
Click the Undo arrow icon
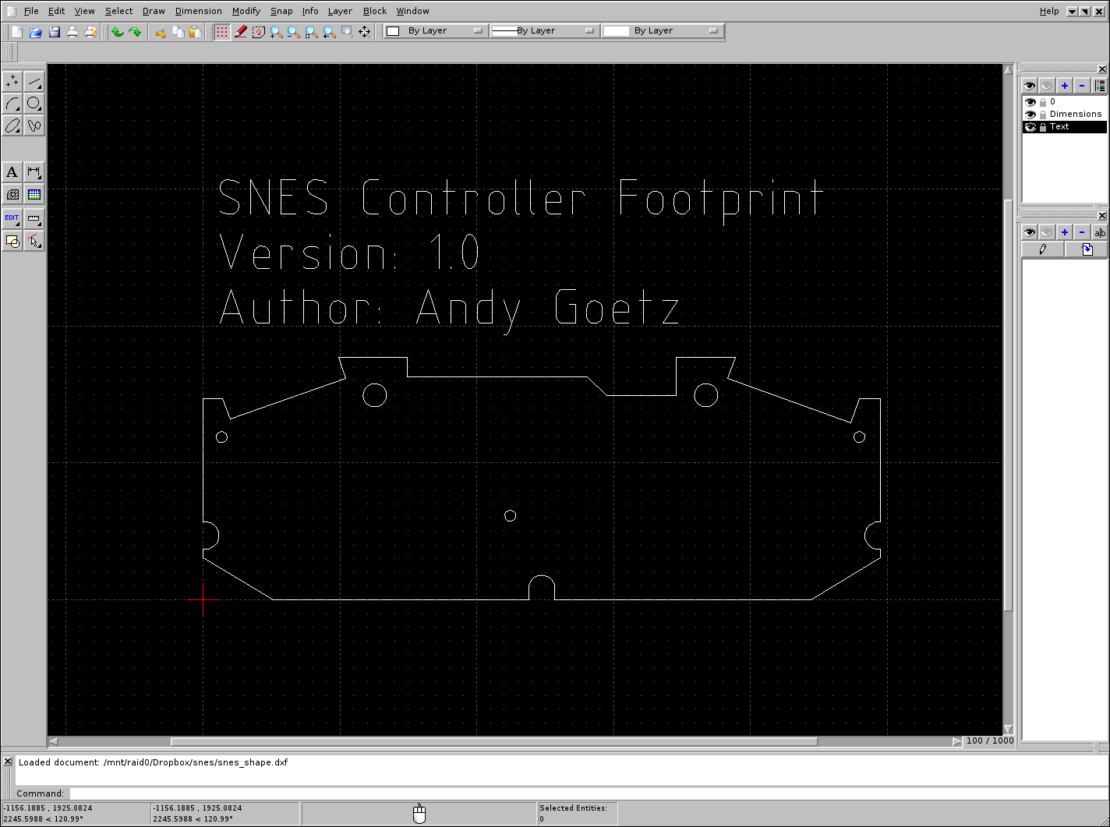pos(117,31)
